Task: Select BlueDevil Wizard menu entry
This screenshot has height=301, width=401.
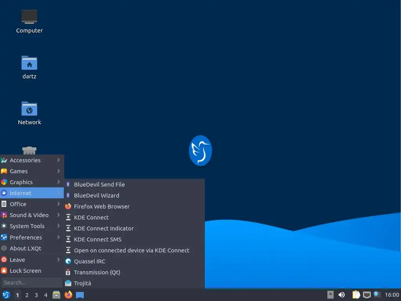Action: pos(134,195)
